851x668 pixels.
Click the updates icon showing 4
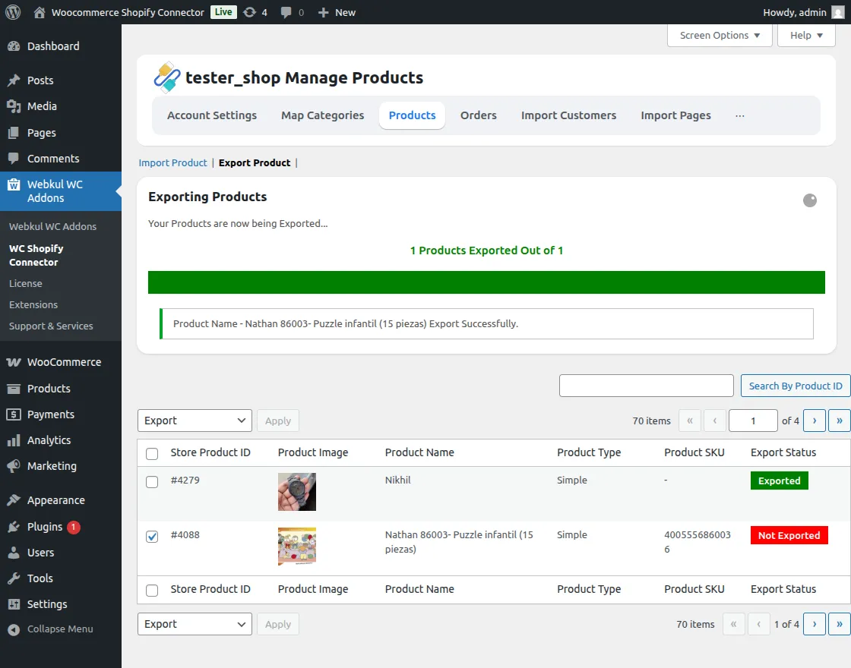pos(250,12)
